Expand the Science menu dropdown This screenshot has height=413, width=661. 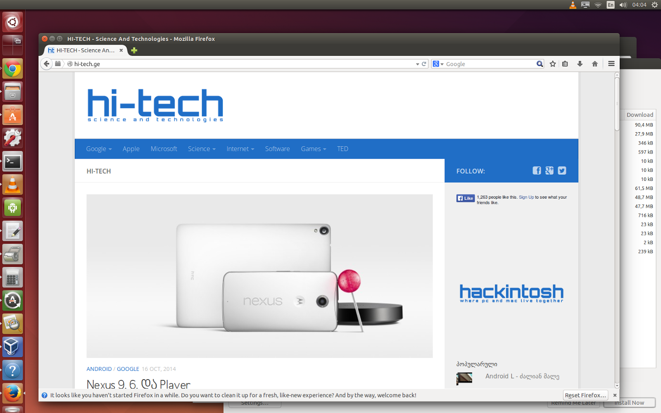coord(202,149)
